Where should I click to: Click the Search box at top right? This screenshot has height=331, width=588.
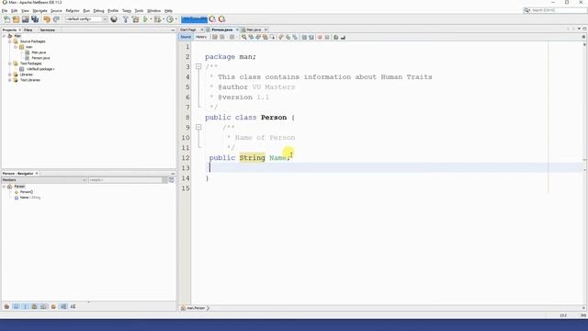click(555, 10)
